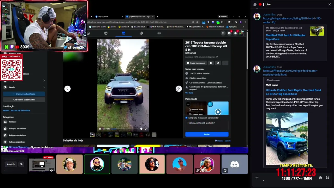The height and width of the screenshot is (188, 334).
Task: Open the Gaming nav icon
Action: coord(159,33)
